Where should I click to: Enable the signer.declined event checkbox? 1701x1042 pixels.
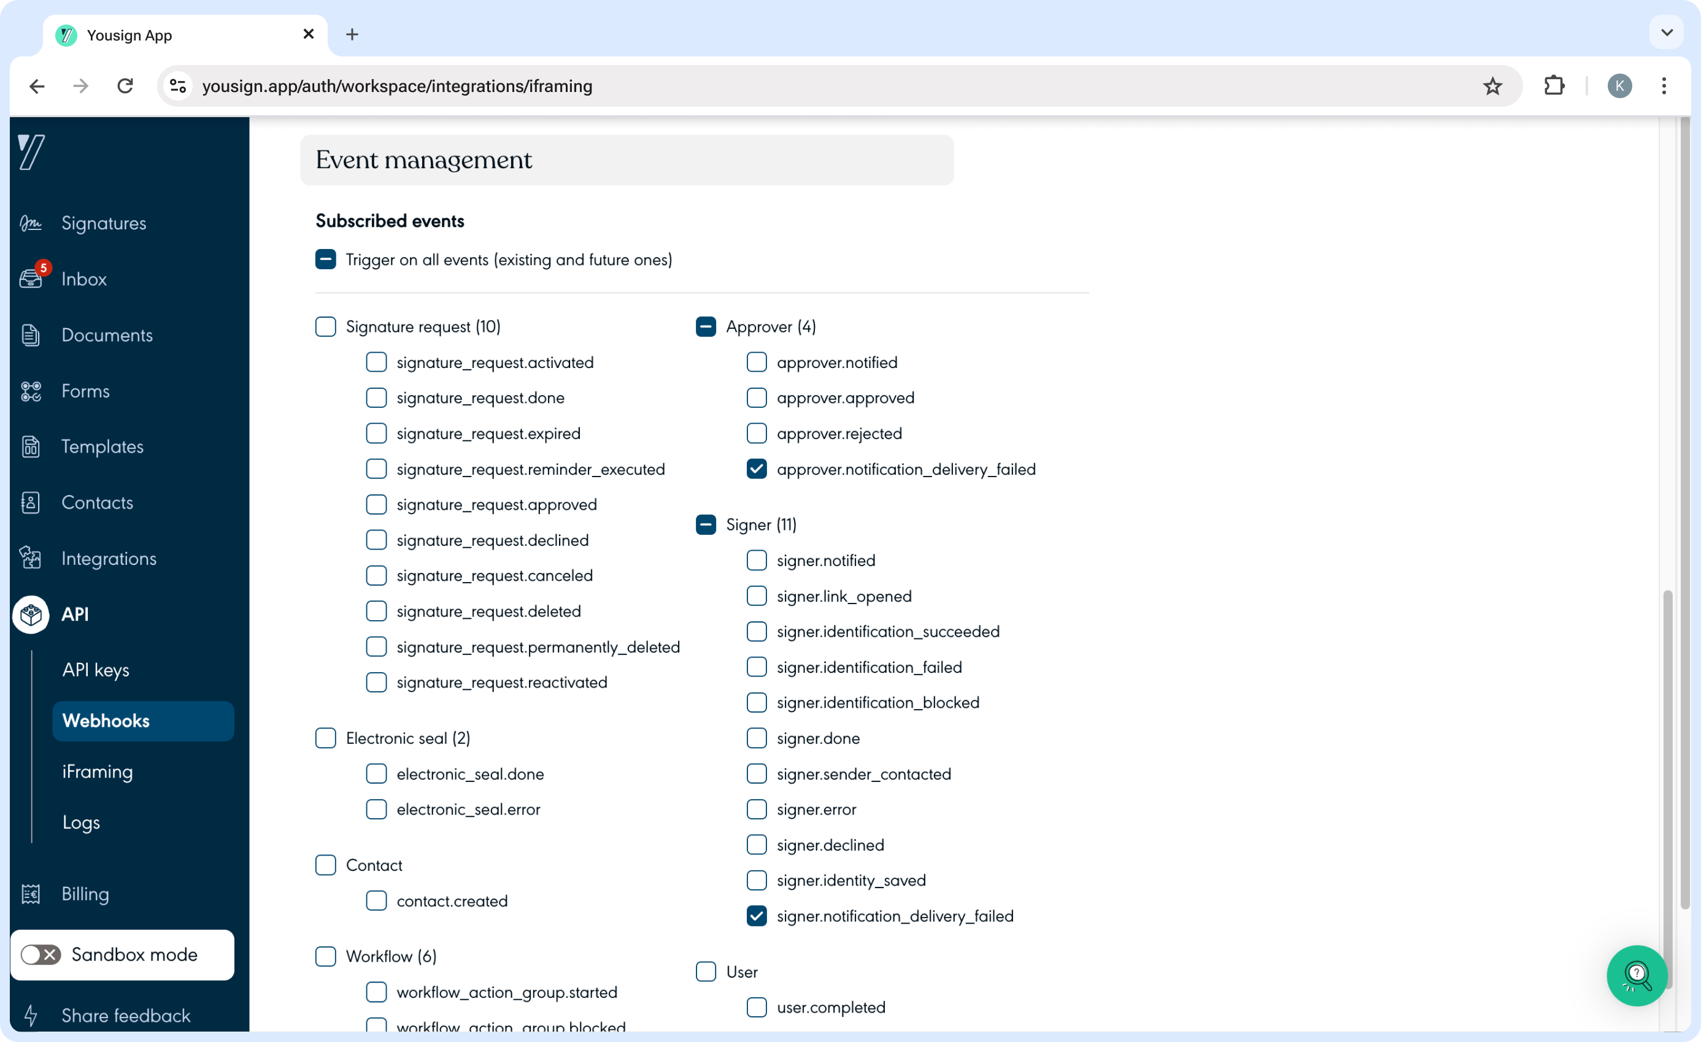click(757, 845)
